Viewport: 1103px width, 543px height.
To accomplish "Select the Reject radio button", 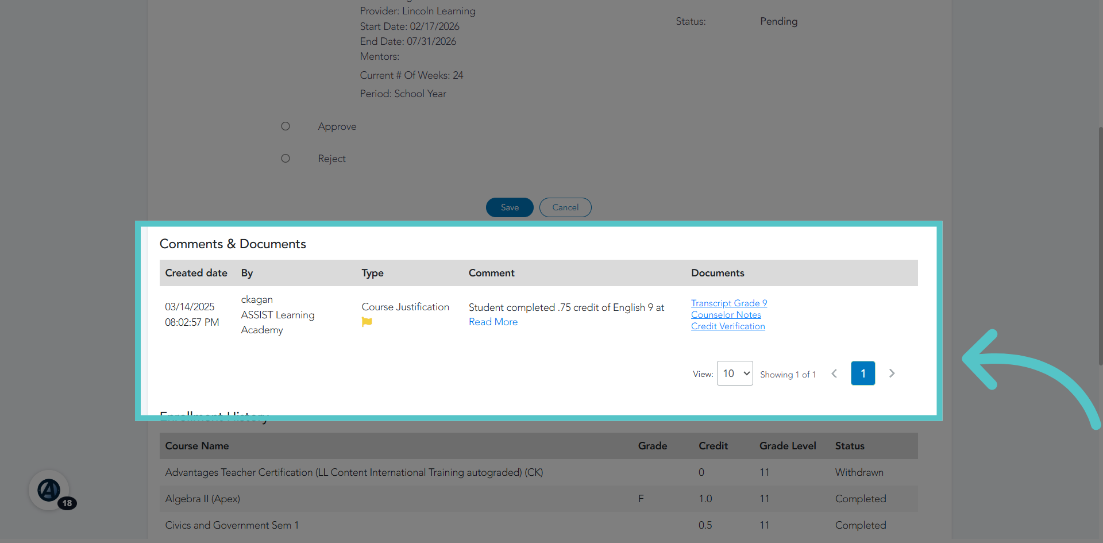I will point(286,159).
